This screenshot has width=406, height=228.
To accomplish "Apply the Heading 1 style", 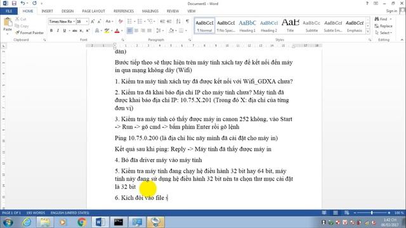I will coord(247,26).
